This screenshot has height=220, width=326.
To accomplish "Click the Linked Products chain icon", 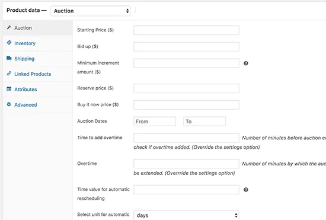I will [9, 74].
